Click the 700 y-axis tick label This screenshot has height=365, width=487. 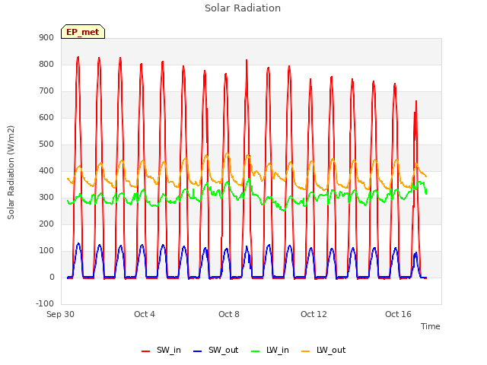coord(46,91)
